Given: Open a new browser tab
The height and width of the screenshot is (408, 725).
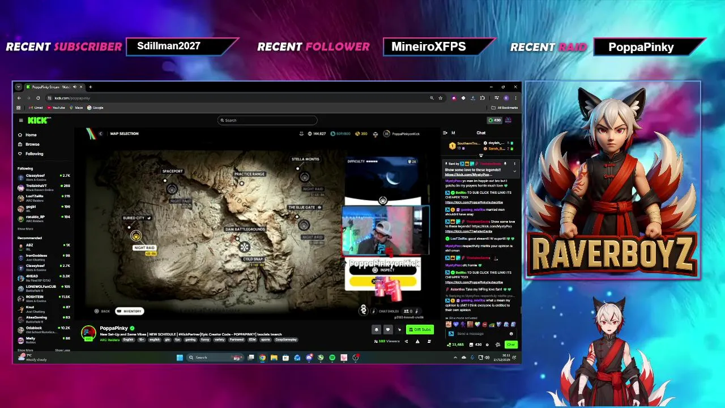Looking at the screenshot, I should click(91, 87).
